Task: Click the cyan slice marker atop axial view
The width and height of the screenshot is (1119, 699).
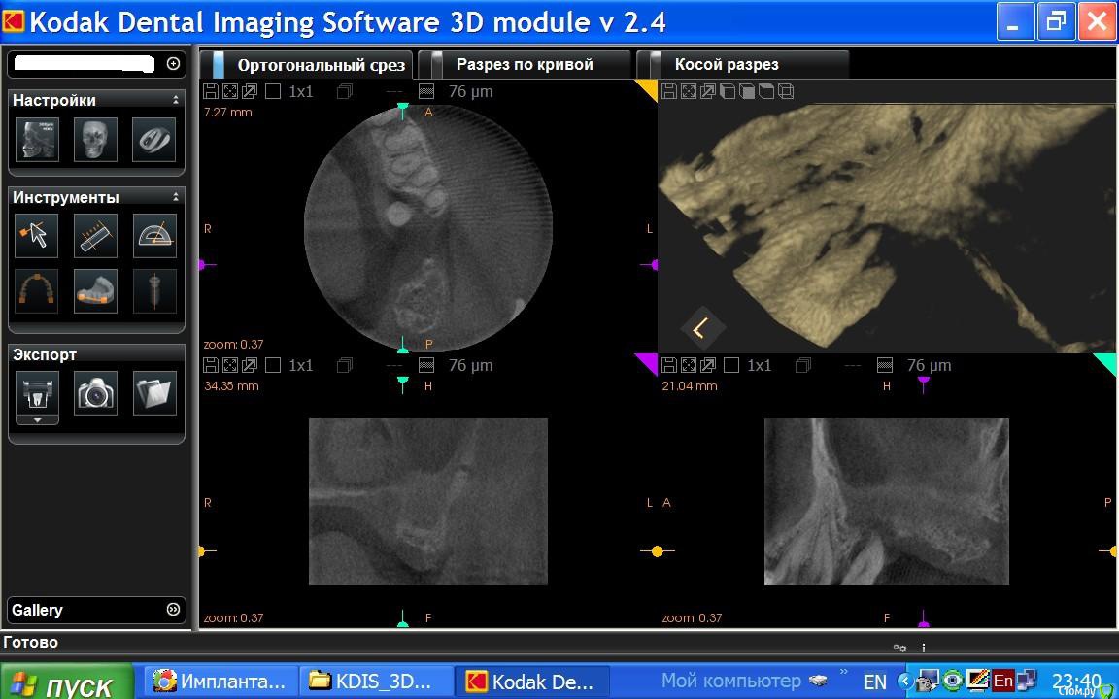Action: pos(403,112)
